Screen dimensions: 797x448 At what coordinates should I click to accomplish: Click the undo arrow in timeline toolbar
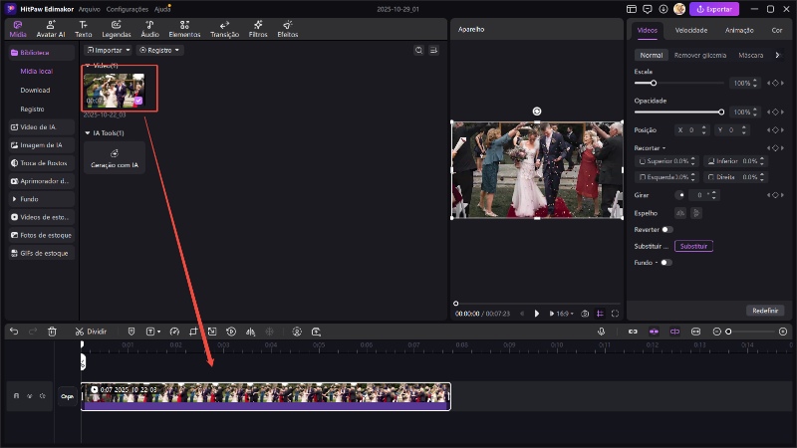click(14, 331)
